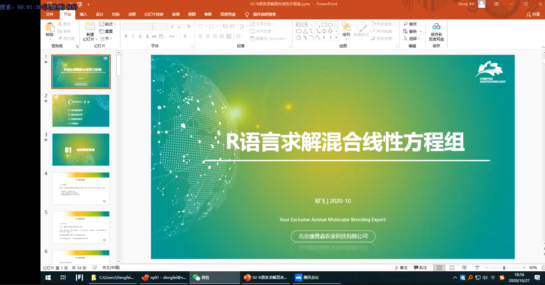Toggle bold text formatting

pos(126,36)
